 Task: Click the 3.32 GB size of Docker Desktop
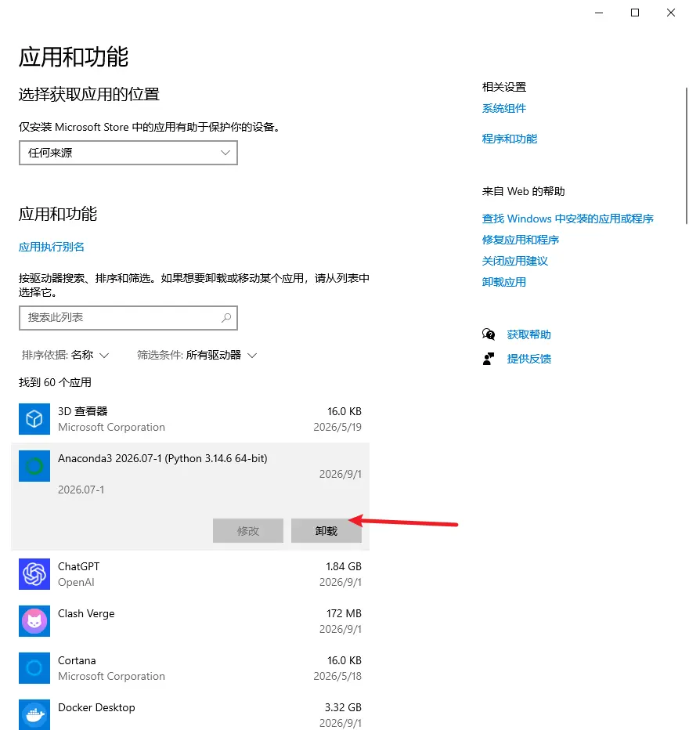(343, 707)
